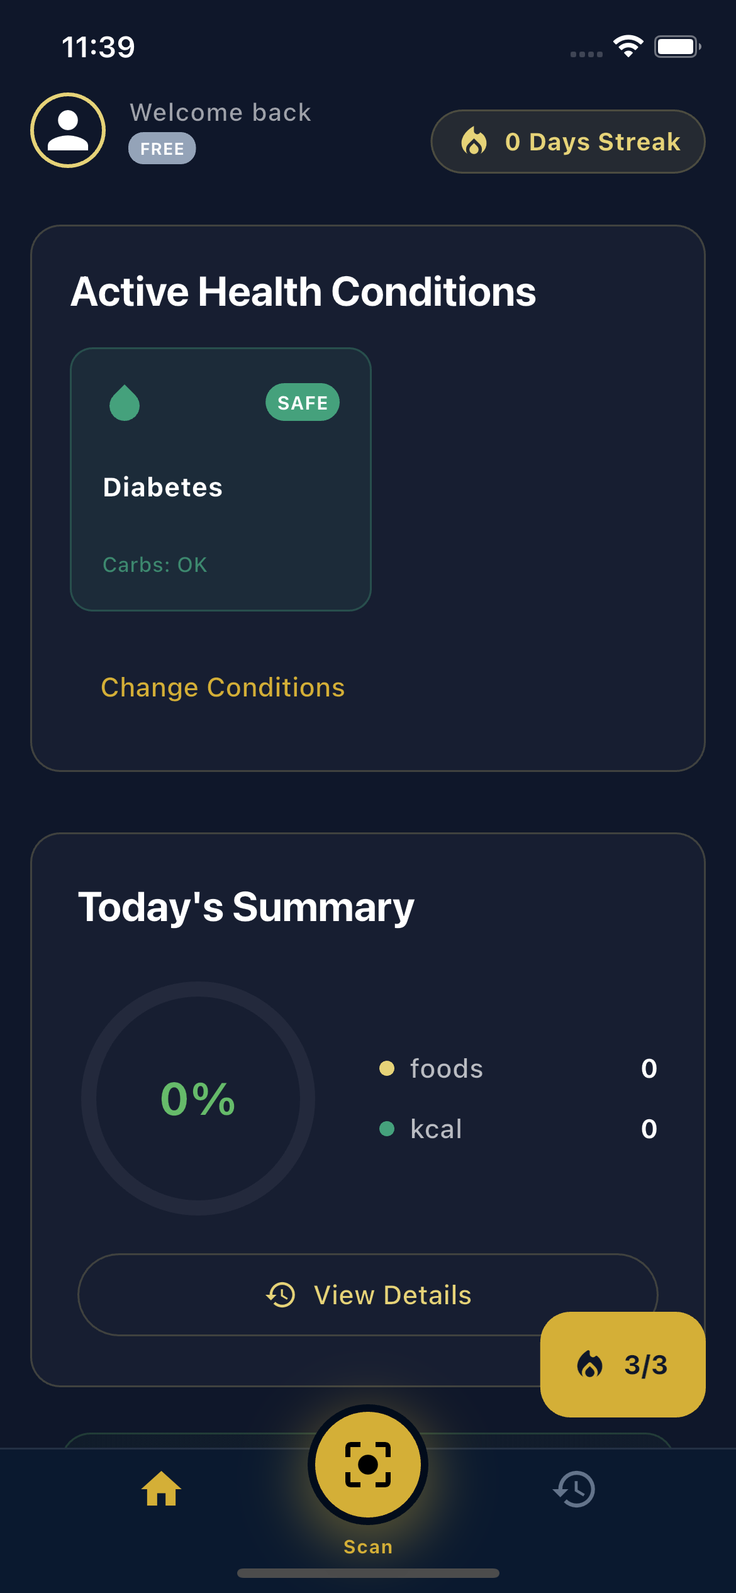
Task: Open the Scan camera button
Action: pyautogui.click(x=368, y=1465)
